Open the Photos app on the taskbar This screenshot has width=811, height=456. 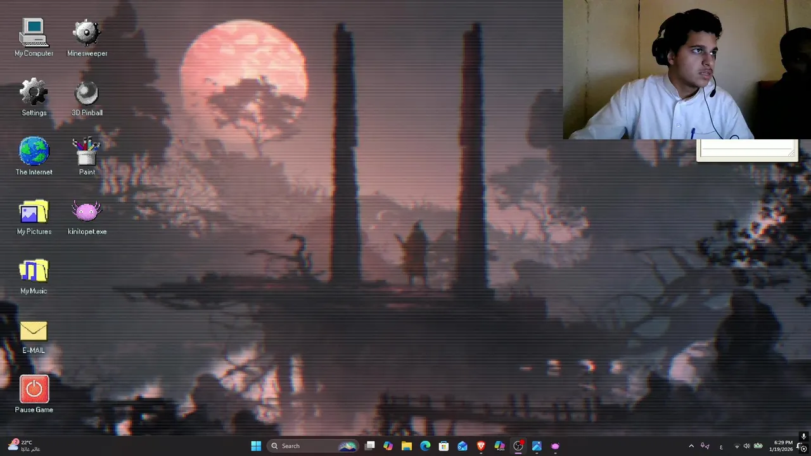point(537,446)
